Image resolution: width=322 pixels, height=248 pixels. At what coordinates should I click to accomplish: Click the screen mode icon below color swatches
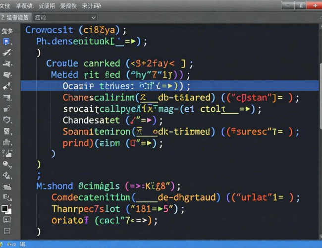tap(7, 220)
